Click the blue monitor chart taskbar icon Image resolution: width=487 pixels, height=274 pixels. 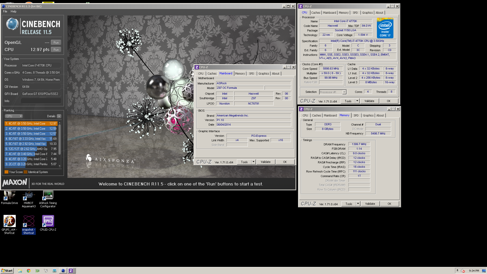tap(55, 271)
